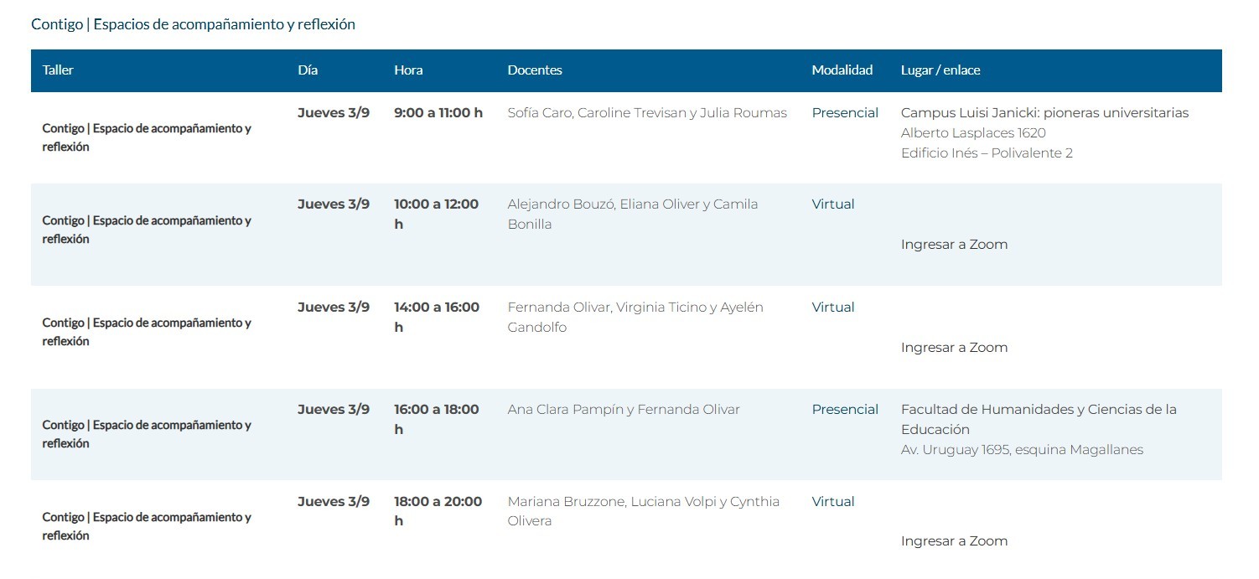Click the 16:00 a 18:00 h time cell

tap(437, 420)
